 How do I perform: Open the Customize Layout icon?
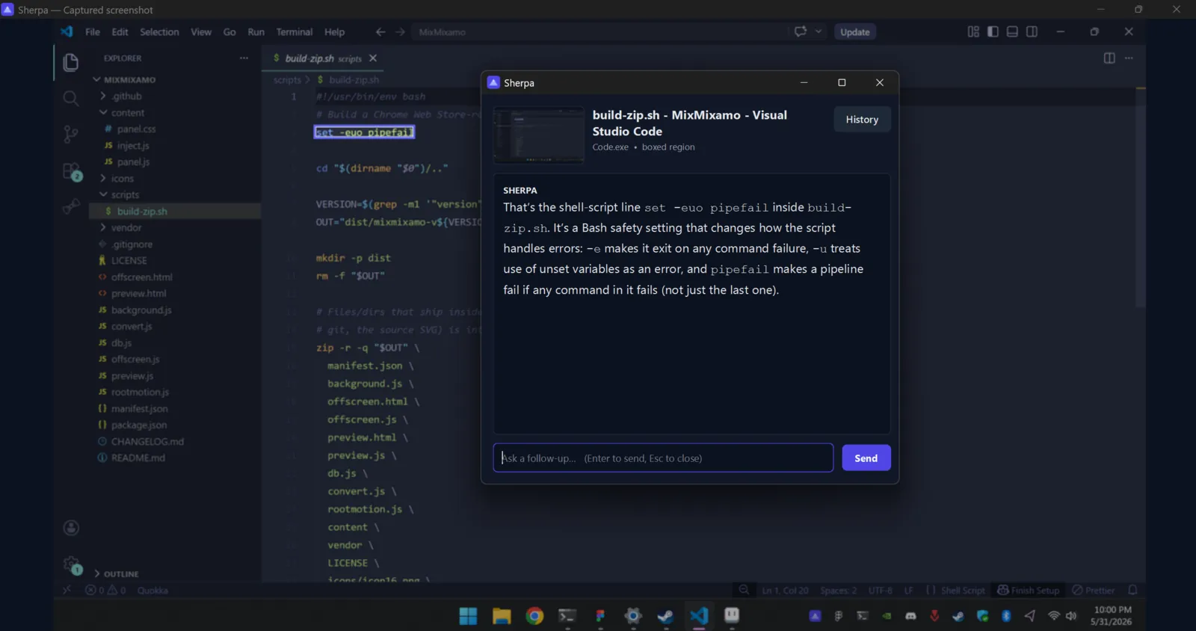(973, 31)
